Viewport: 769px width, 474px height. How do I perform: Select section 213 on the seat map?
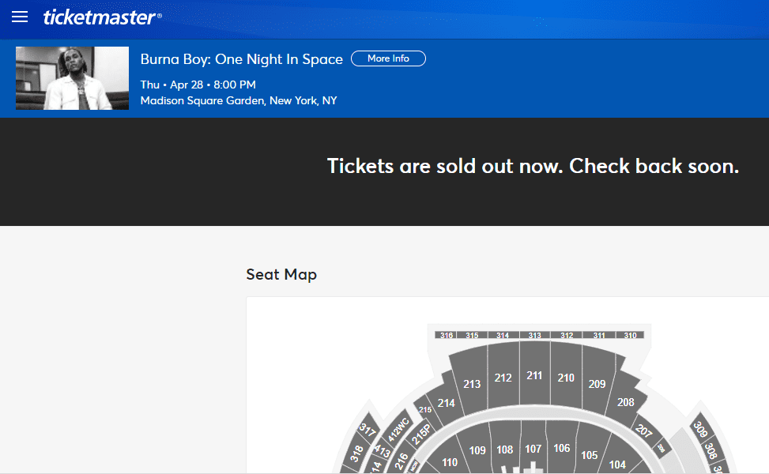[x=471, y=383]
